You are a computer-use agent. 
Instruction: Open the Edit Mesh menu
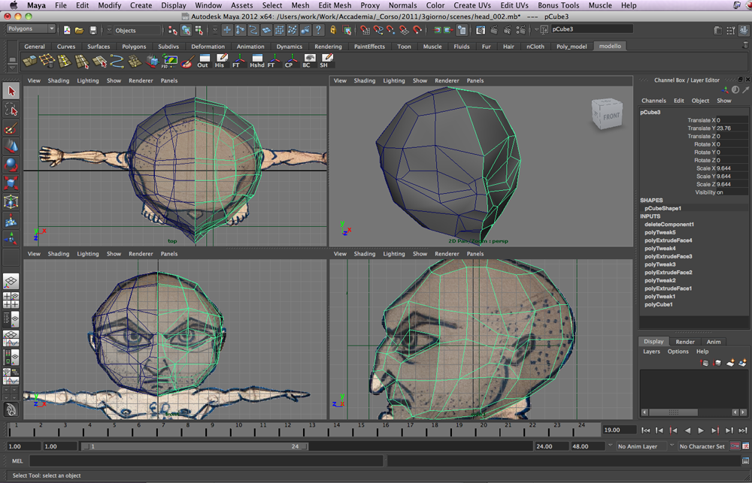[335, 5]
